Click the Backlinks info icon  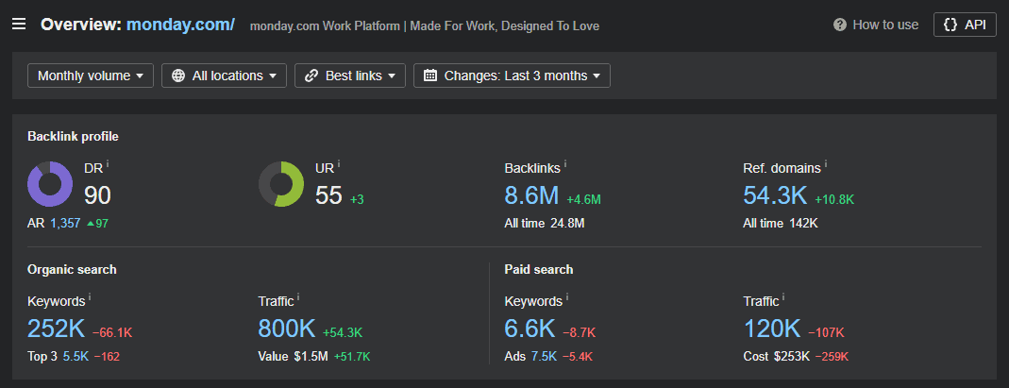[565, 164]
